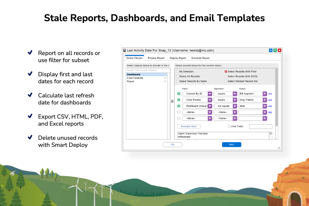
Task: Enable the Limit Total checkbox
Action: pyautogui.click(x=229, y=127)
